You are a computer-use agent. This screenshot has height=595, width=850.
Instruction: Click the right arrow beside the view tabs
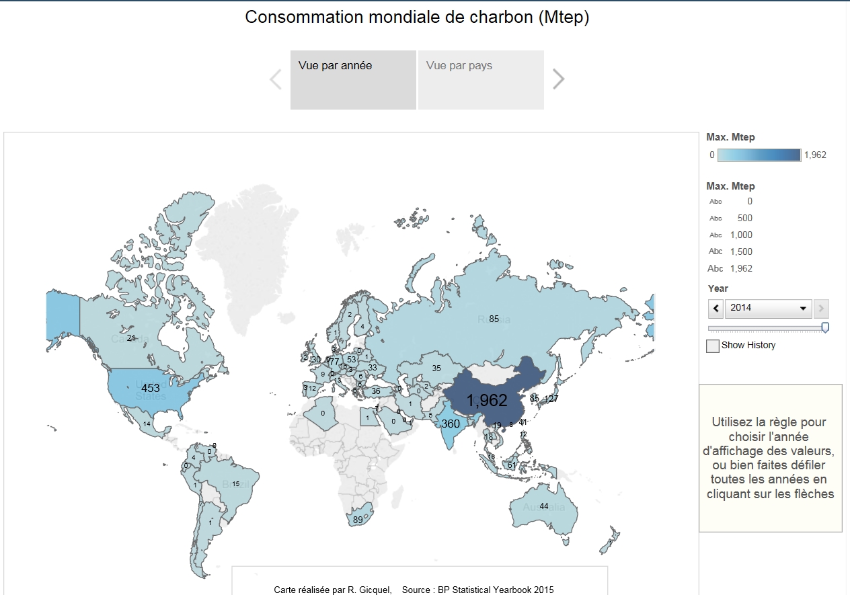tap(559, 79)
